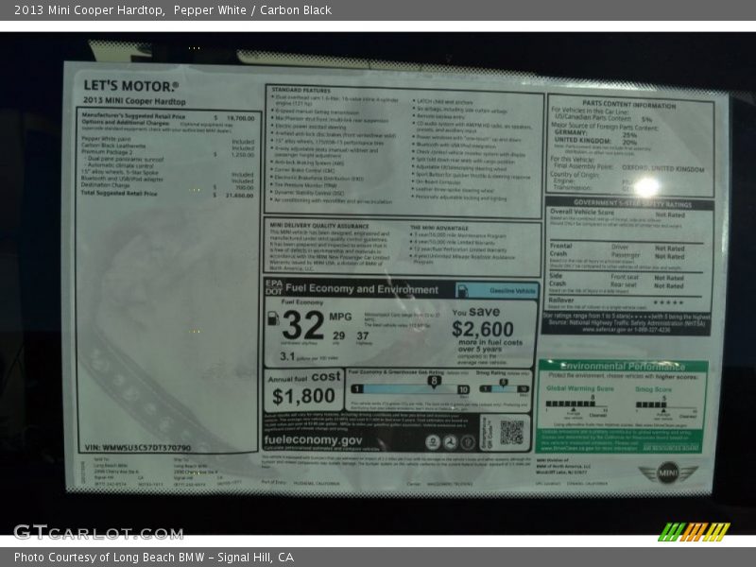The height and width of the screenshot is (567, 756).
Task: Click the MINI winged logo
Action: [668, 472]
